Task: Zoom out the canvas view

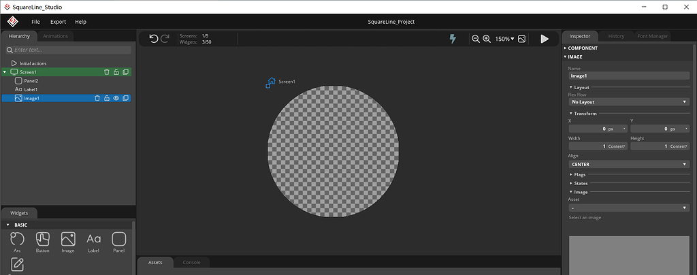Action: click(476, 39)
